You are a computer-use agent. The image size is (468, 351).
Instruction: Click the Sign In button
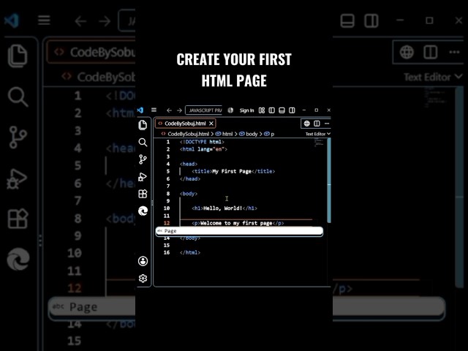[x=246, y=110]
